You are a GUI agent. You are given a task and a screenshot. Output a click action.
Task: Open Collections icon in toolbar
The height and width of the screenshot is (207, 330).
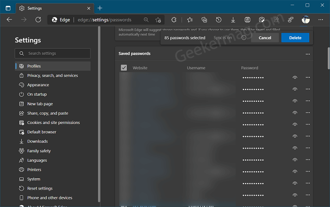(204, 20)
